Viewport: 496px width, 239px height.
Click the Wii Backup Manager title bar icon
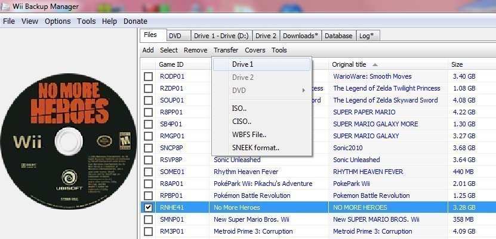[x=5, y=7]
